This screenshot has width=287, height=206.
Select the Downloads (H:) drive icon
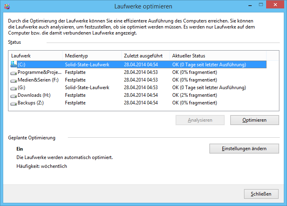(x=14, y=95)
